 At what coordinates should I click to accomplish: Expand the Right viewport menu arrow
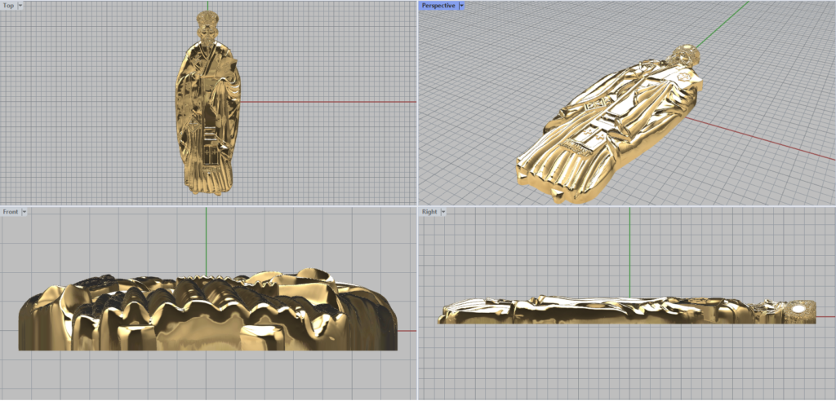(444, 212)
